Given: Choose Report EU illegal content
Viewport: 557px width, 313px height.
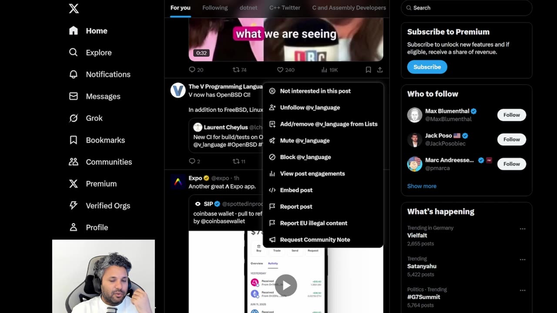Looking at the screenshot, I should [x=323, y=223].
